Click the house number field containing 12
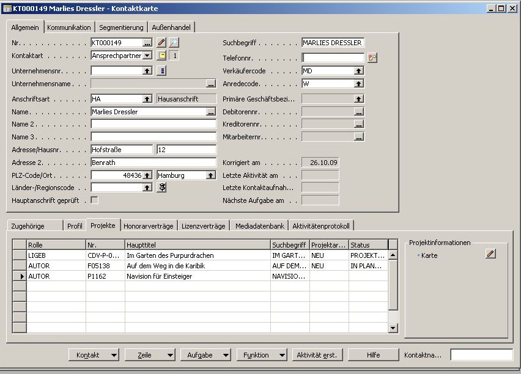521x374 pixels. pyautogui.click(x=187, y=150)
